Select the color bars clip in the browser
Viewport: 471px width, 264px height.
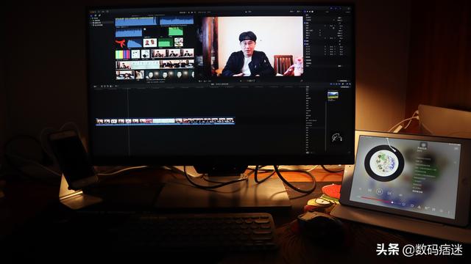coord(123,54)
